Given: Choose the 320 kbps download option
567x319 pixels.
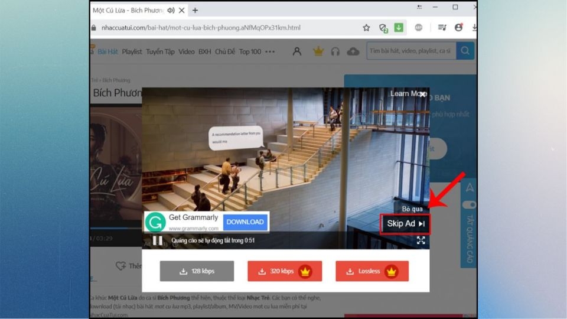Looking at the screenshot, I should 284,271.
